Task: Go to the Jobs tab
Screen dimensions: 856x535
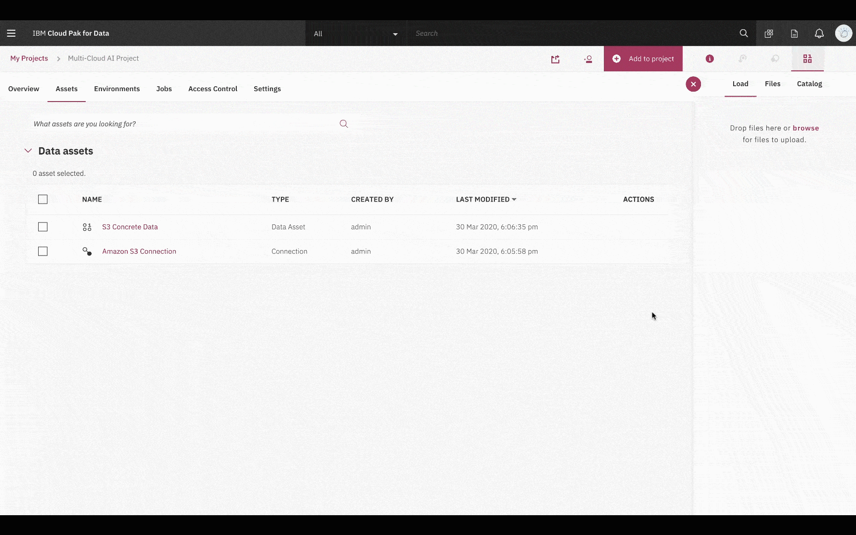Action: (x=164, y=89)
